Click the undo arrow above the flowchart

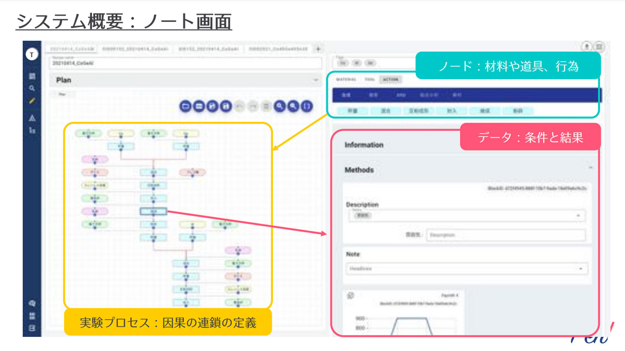click(x=240, y=106)
